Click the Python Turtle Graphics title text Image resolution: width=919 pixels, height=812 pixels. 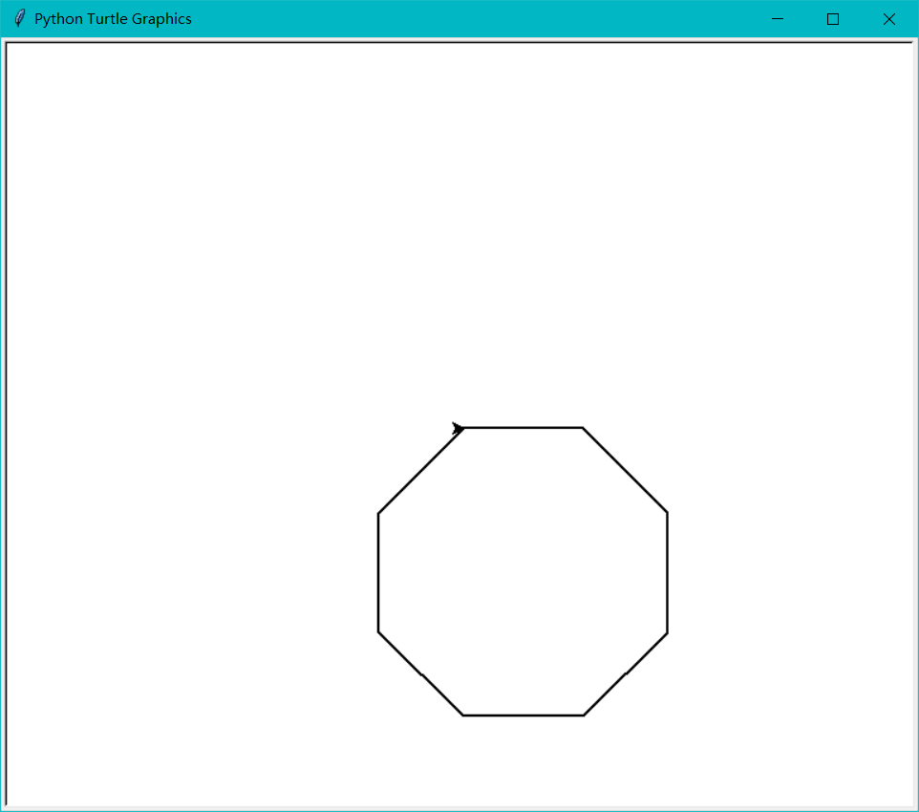[113, 19]
